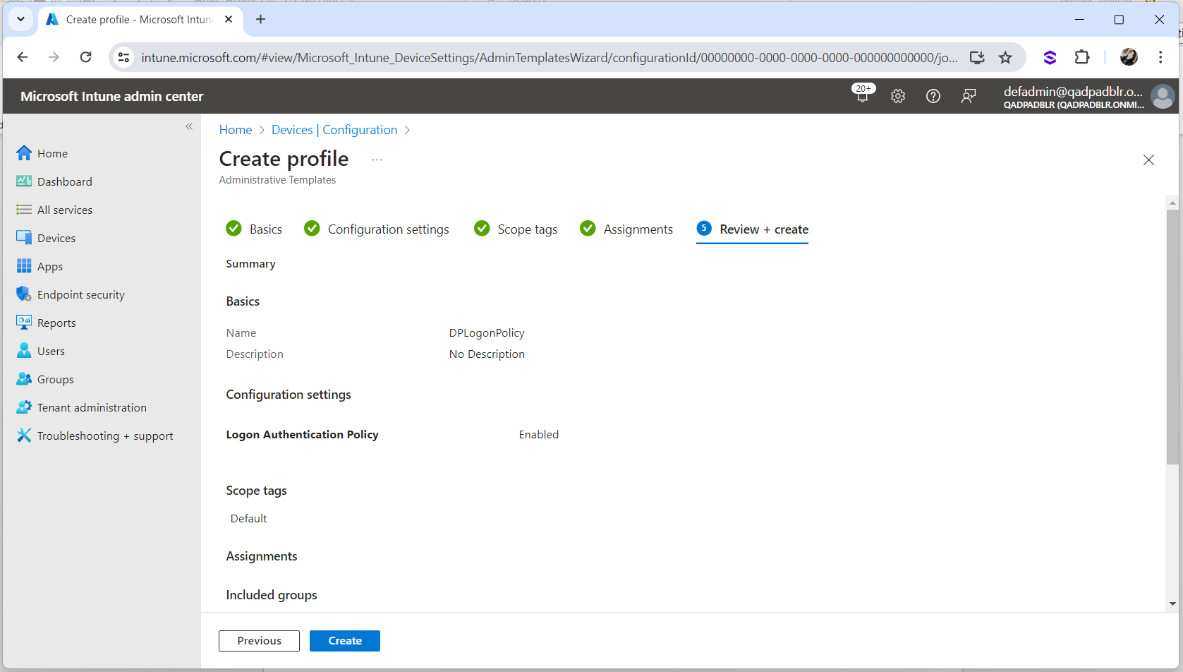1183x672 pixels.
Task: Click the browser address bar URL
Action: coord(549,58)
